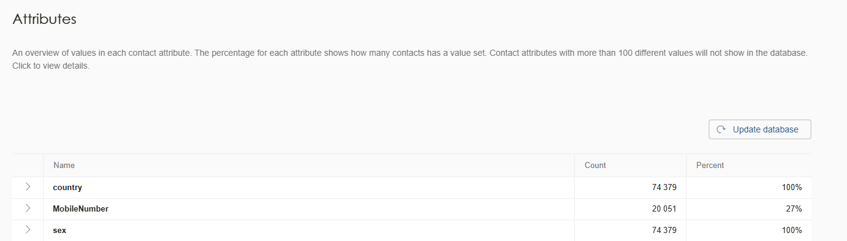
Task: Expand the MobileNumber attribute row
Action: pyautogui.click(x=28, y=208)
